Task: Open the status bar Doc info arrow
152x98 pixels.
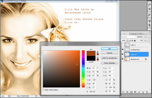Action: point(36,96)
